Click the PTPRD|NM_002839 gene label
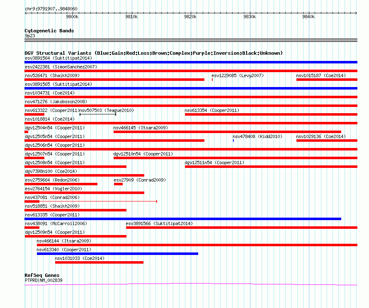The height and width of the screenshot is (308, 369). pyautogui.click(x=44, y=280)
